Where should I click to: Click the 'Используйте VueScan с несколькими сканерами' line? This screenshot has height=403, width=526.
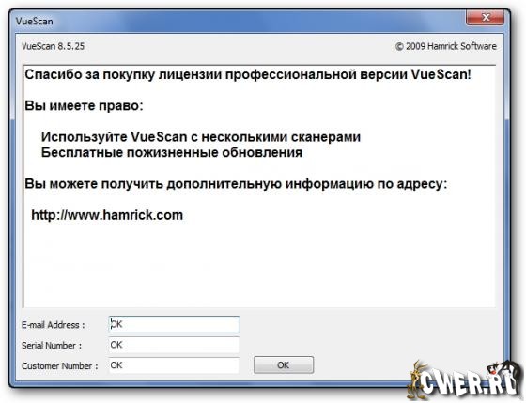point(201,137)
